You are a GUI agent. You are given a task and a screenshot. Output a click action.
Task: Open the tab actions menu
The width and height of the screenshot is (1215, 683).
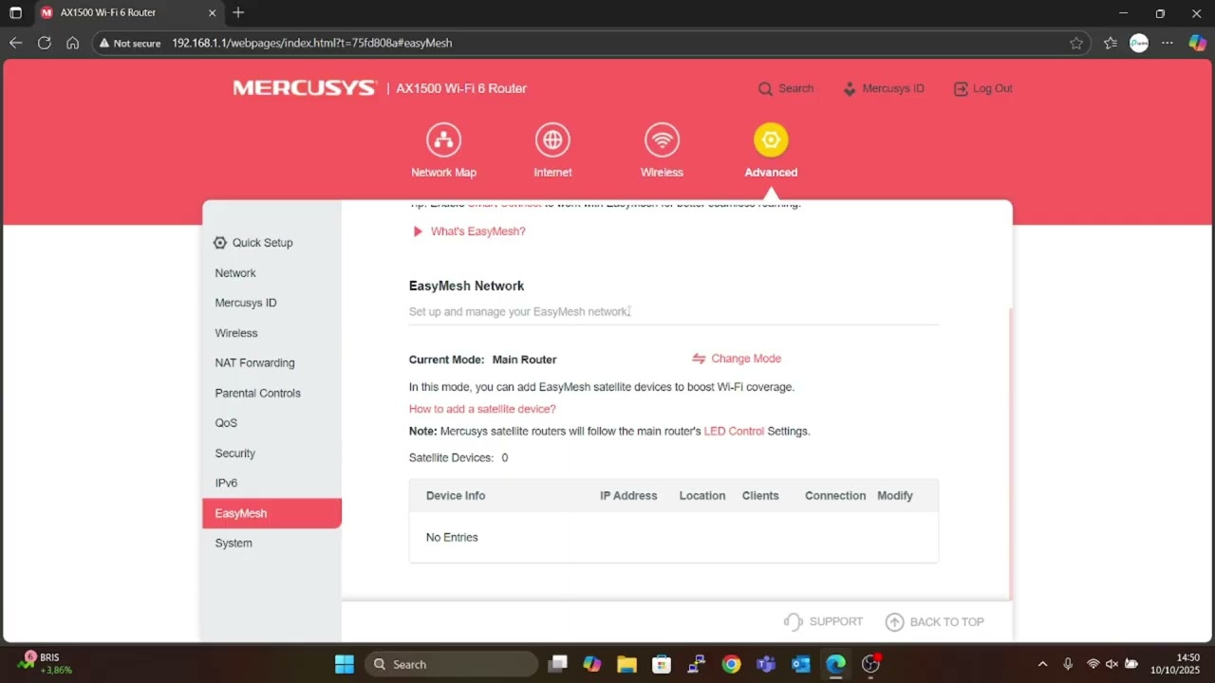[15, 13]
